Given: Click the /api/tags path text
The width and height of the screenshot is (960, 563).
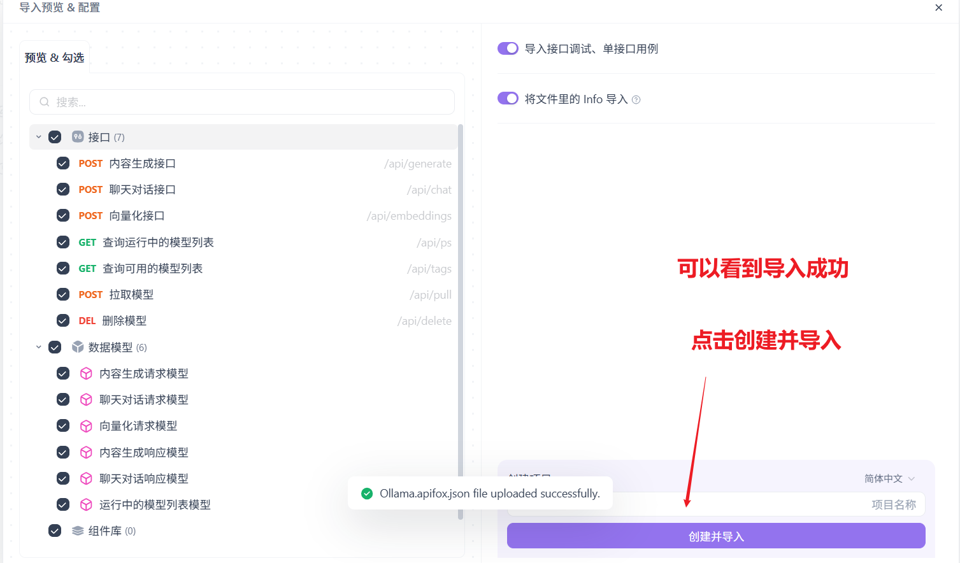Looking at the screenshot, I should click(429, 269).
